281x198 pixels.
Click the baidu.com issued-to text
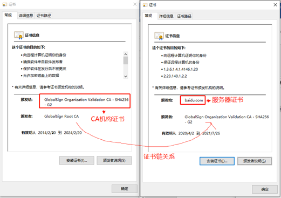click(194, 100)
